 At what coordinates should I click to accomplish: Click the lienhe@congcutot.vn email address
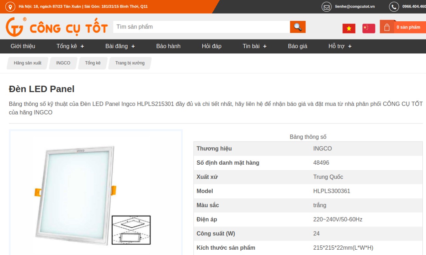355,7
